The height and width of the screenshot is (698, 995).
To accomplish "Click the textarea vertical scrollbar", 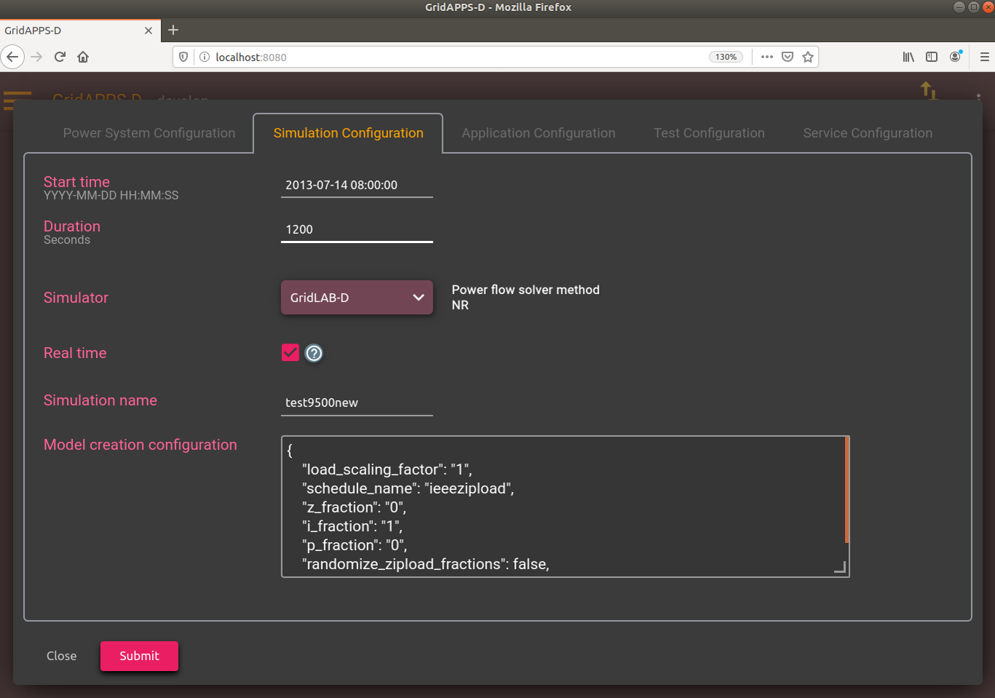I will coord(846,490).
